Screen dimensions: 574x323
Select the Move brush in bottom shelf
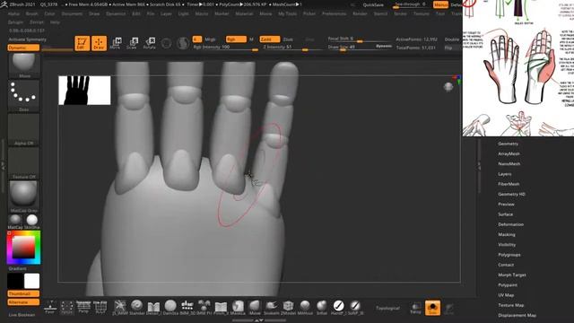pos(255,307)
